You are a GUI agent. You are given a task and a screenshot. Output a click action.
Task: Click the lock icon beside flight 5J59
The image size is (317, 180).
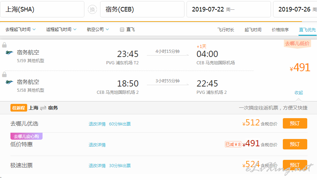coord(4,45)
